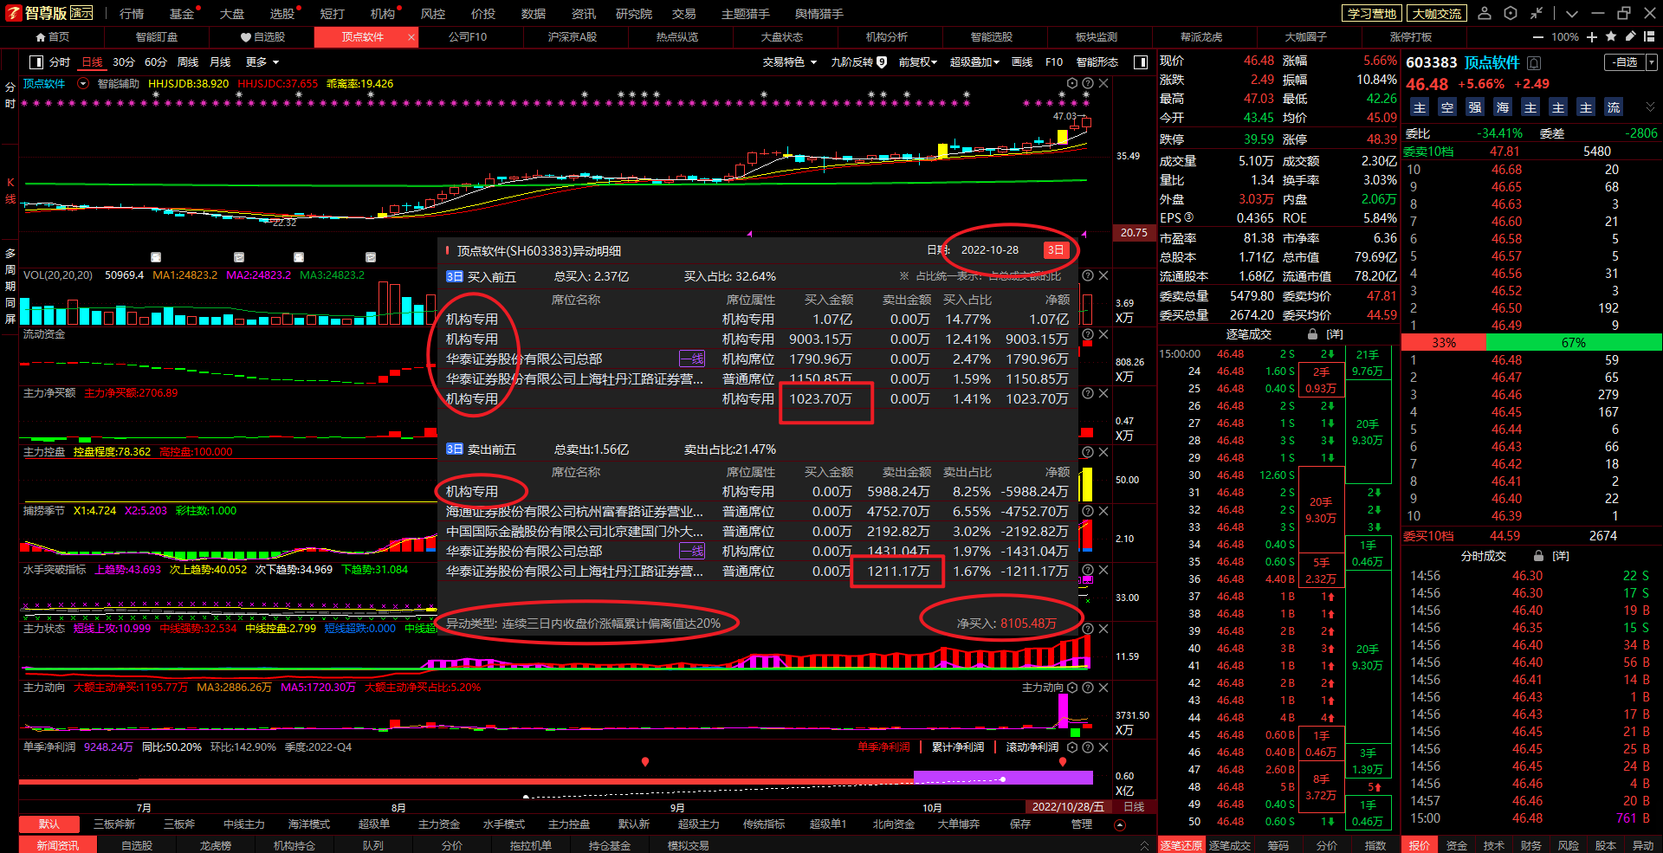Screen dimensions: 1663x853
Task: Toggle the right panel icon after 智能形态
Action: (1141, 62)
